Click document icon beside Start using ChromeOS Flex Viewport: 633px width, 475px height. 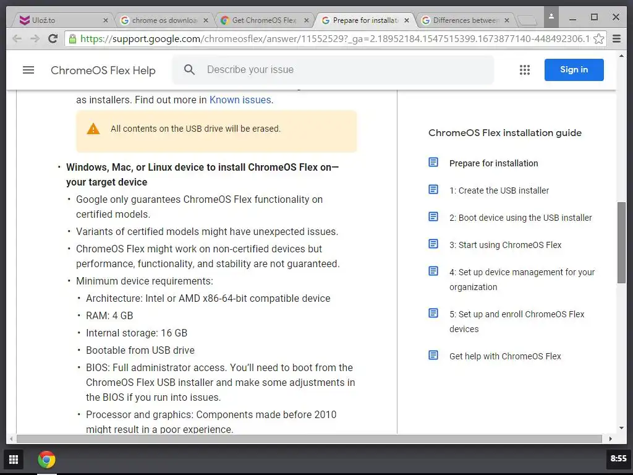[x=433, y=244]
